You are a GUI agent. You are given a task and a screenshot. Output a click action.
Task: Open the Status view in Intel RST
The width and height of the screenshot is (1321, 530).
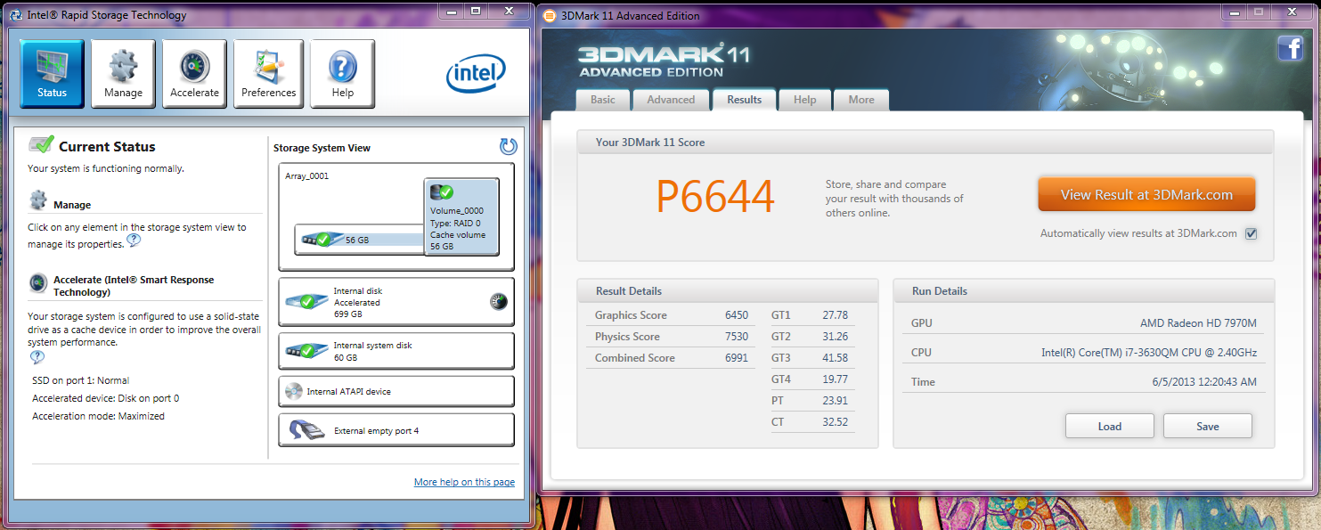point(52,74)
